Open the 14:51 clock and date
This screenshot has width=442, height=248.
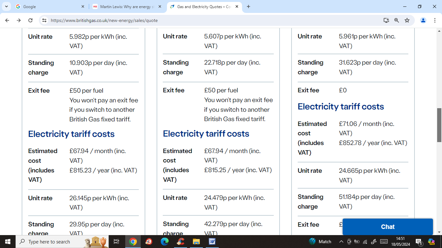(400, 242)
